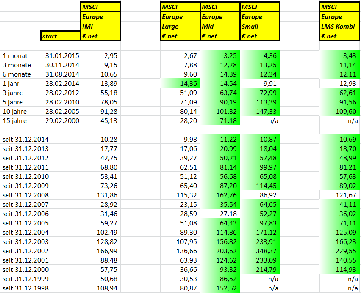
Task: Select 'seit 31.12.2003' row label
Action: pos(25,241)
